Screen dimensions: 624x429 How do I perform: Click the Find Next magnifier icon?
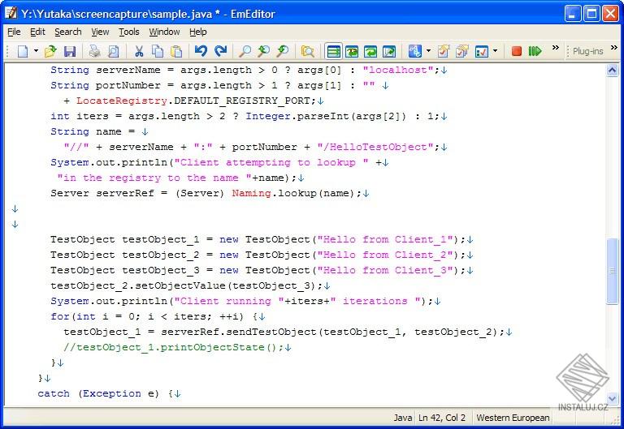263,51
